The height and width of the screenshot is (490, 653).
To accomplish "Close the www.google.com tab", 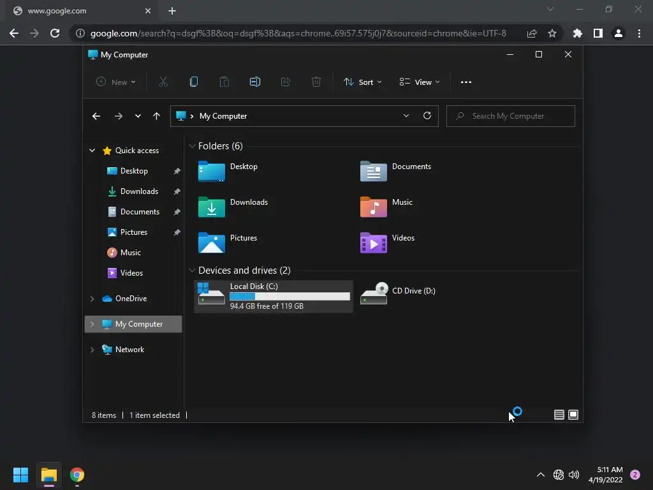I will point(148,11).
